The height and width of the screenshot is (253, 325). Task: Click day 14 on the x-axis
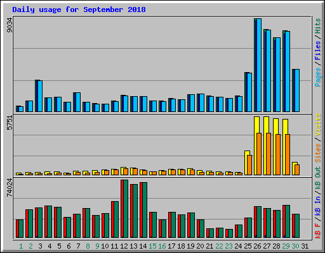[143, 246]
